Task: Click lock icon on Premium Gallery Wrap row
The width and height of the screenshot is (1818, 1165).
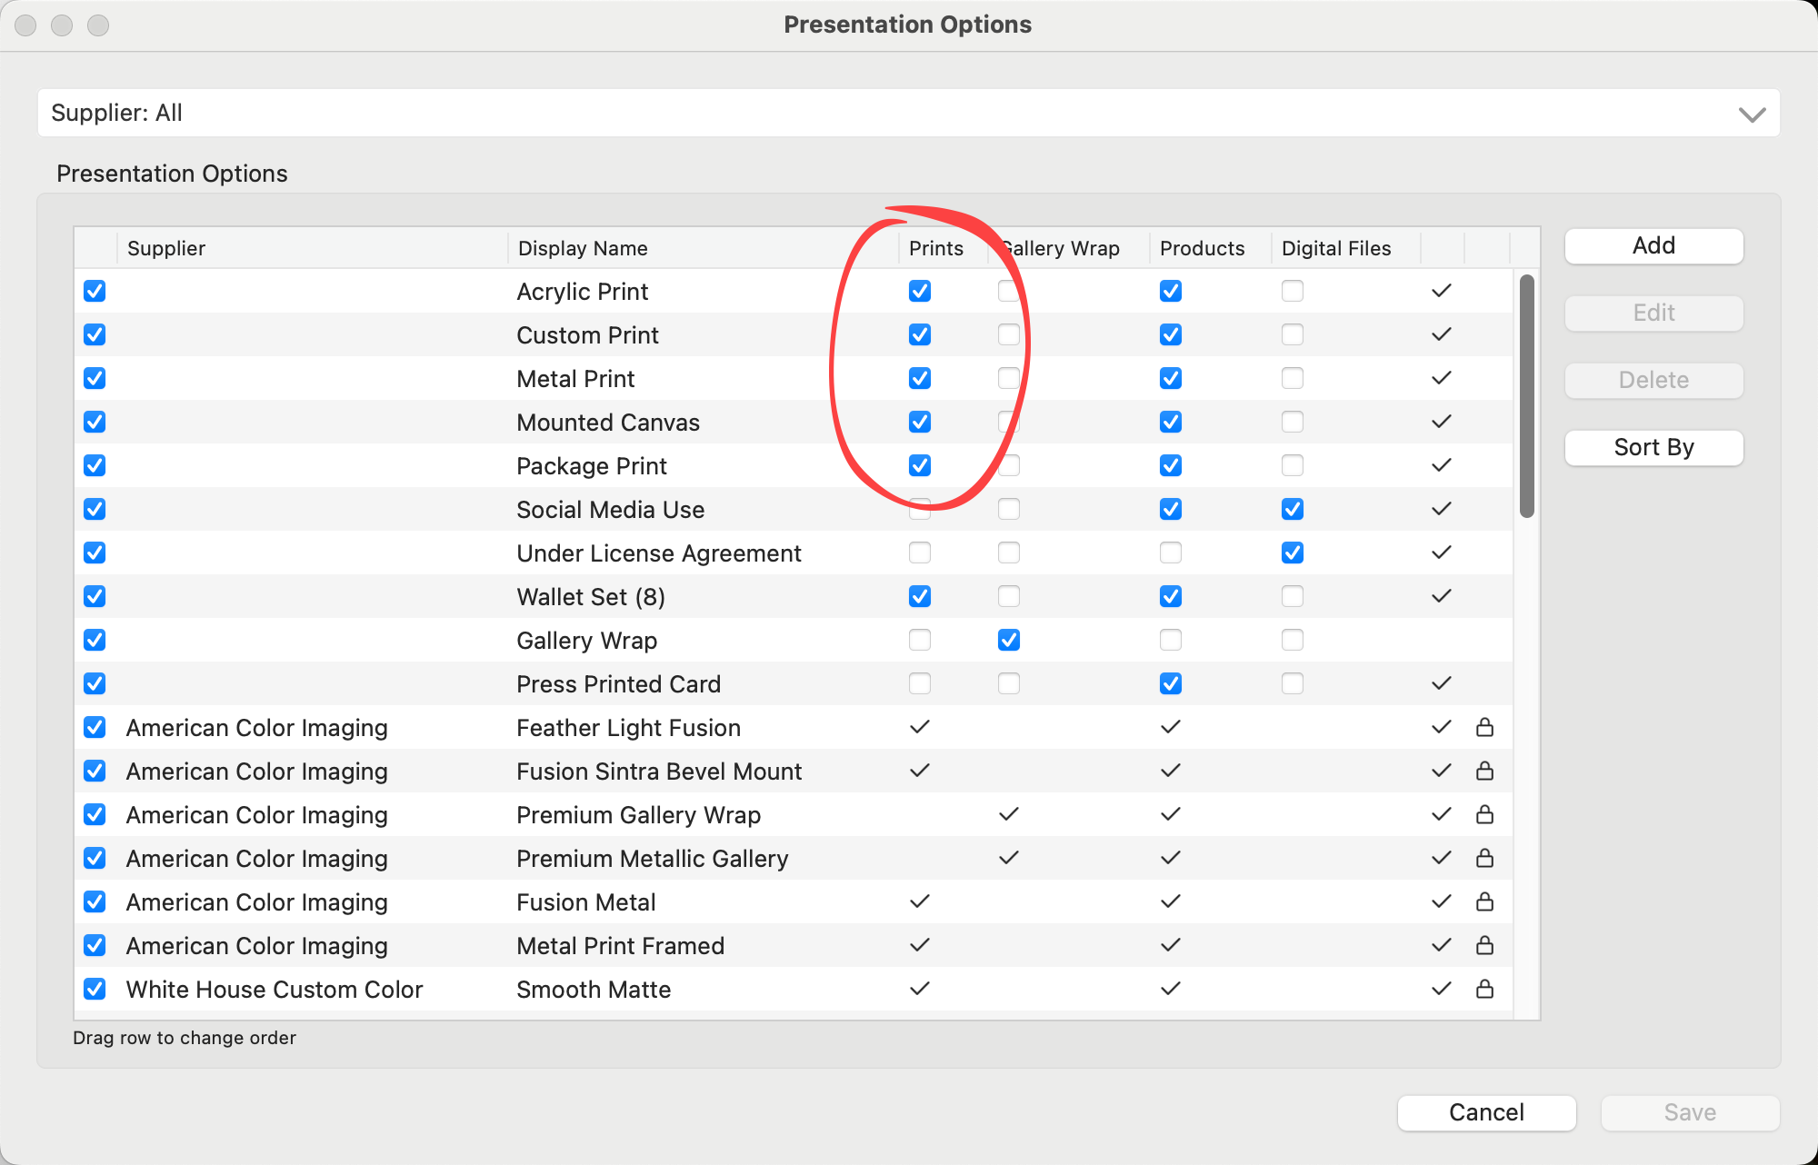Action: [x=1484, y=814]
